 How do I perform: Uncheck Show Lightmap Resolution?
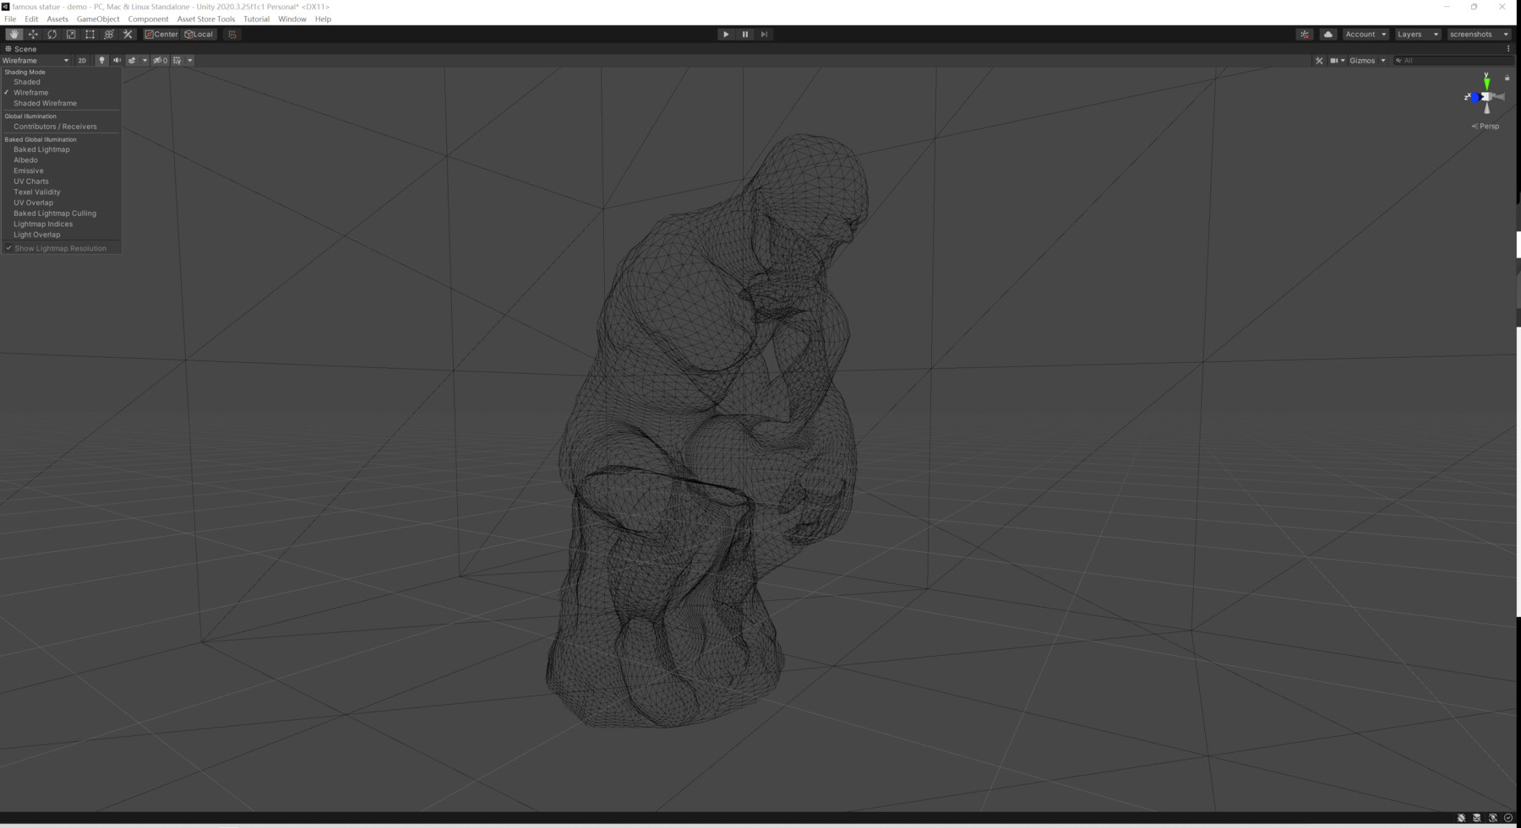coord(61,247)
